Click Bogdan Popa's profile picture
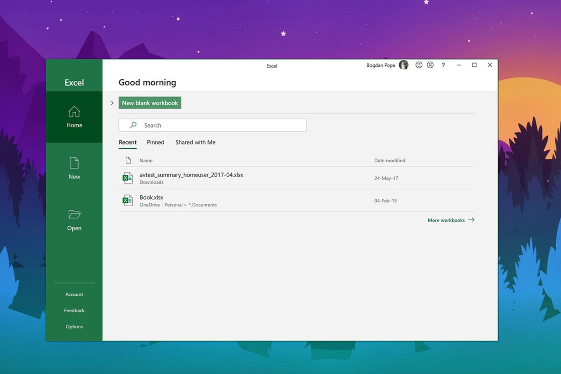Viewport: 561px width, 374px height. [404, 65]
